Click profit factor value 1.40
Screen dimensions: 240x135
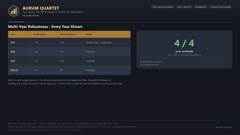[36, 52]
